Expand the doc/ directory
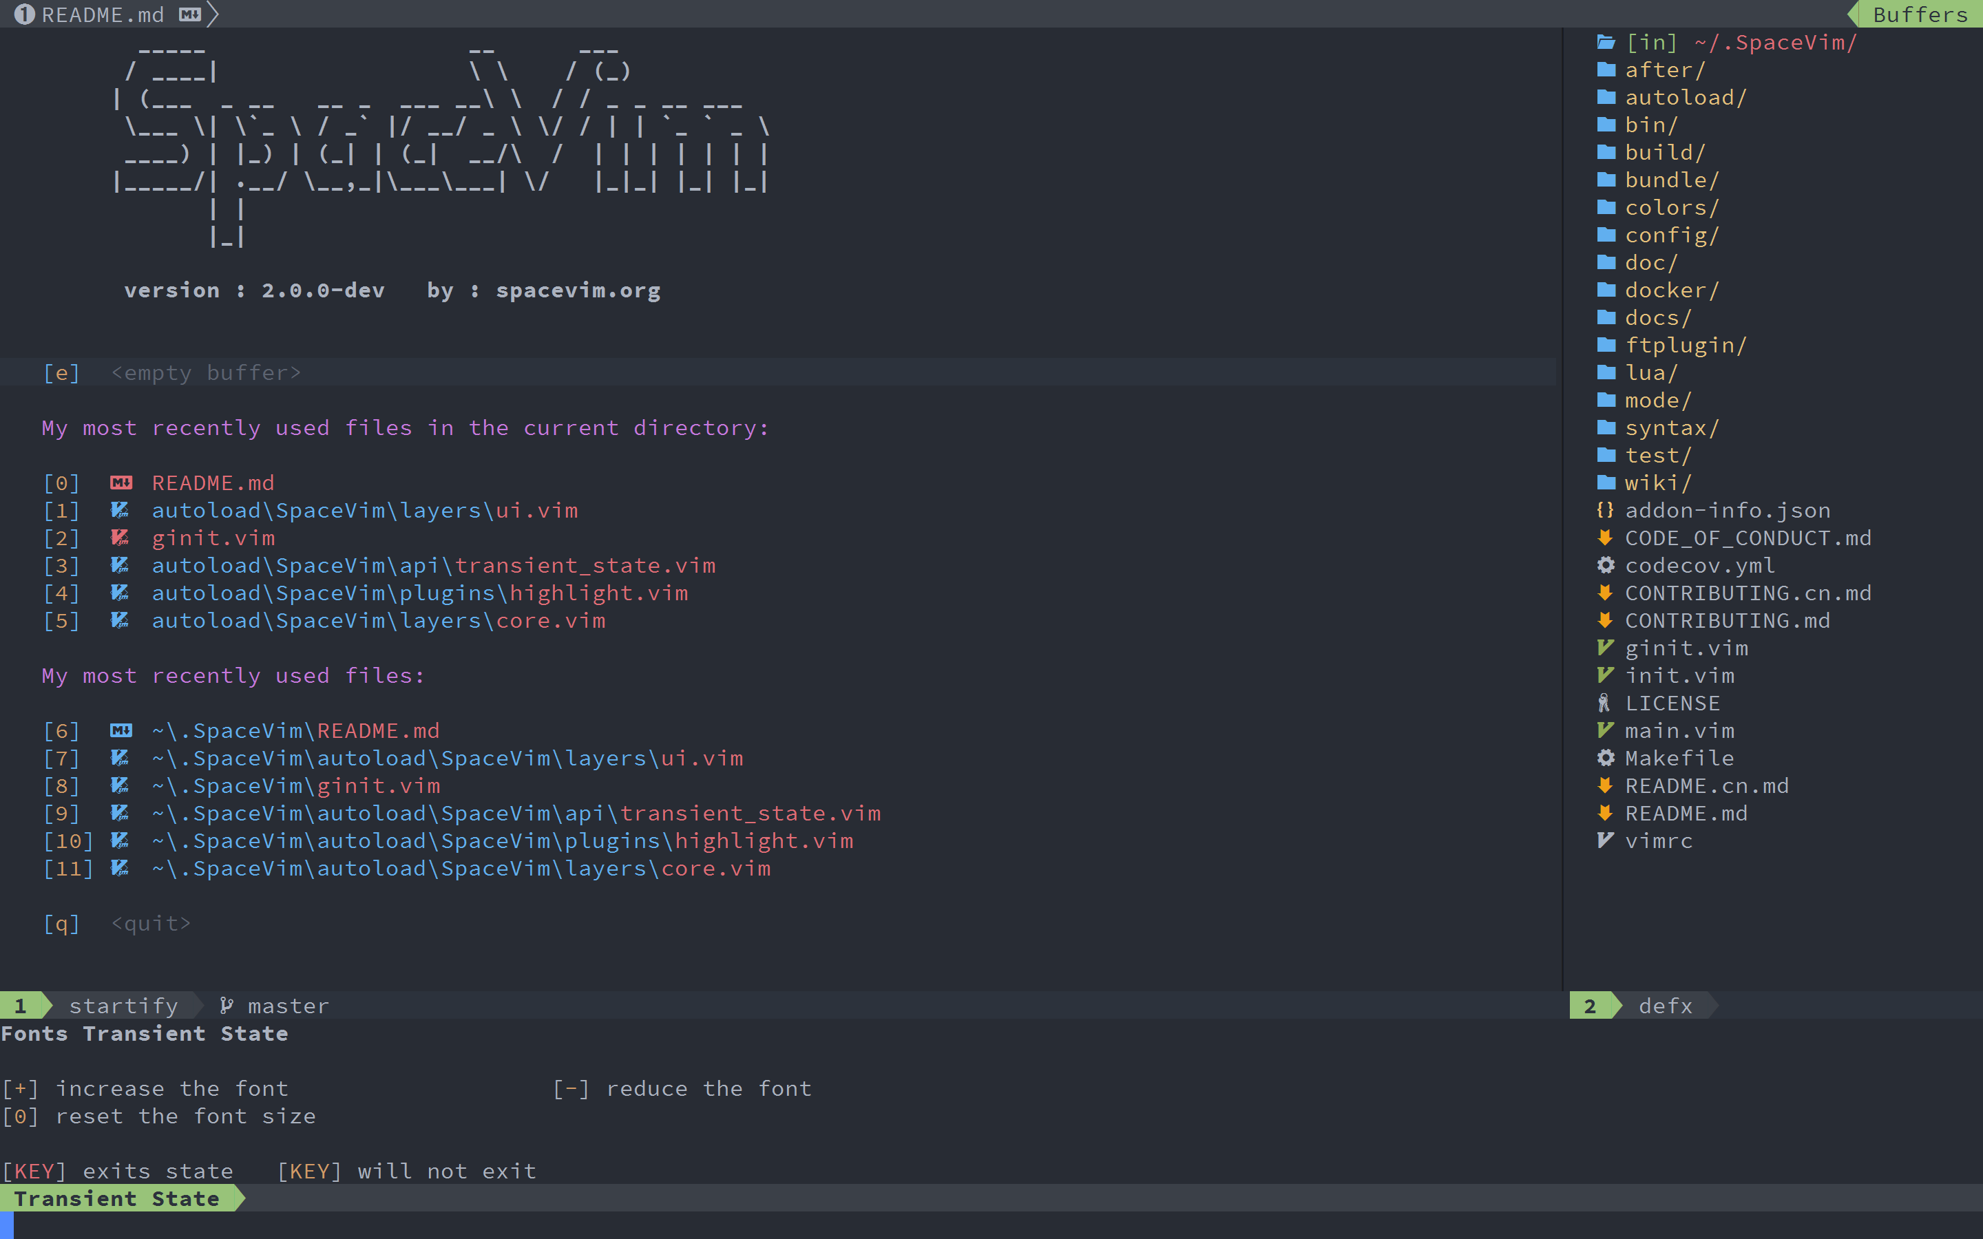 click(x=1651, y=262)
